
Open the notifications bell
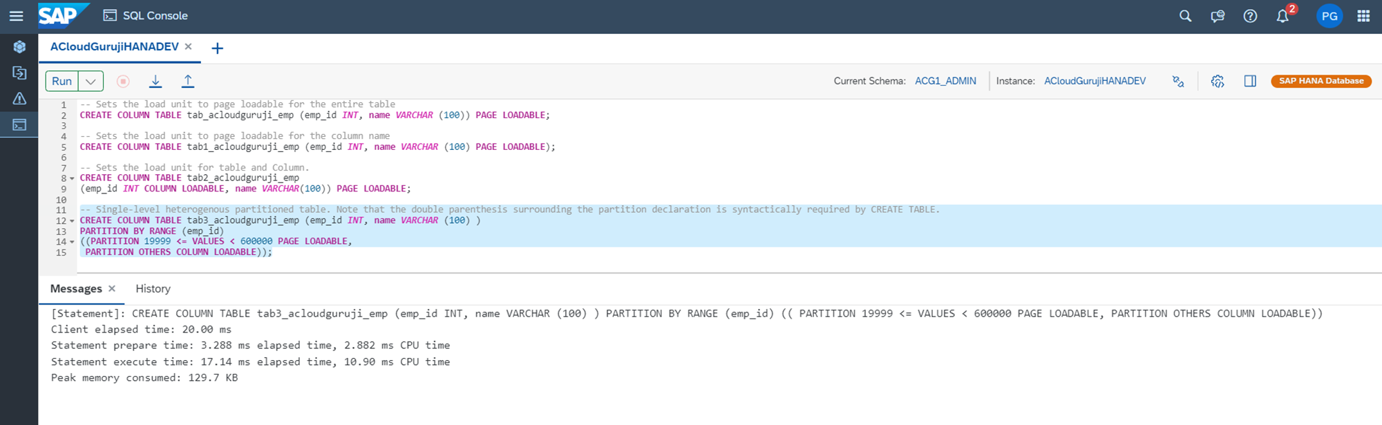click(1282, 16)
